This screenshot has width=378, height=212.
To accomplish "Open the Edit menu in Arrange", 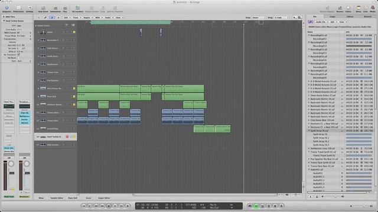I will coord(67,18).
